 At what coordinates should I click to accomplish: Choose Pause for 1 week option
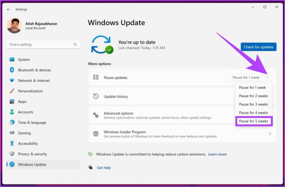click(x=254, y=88)
